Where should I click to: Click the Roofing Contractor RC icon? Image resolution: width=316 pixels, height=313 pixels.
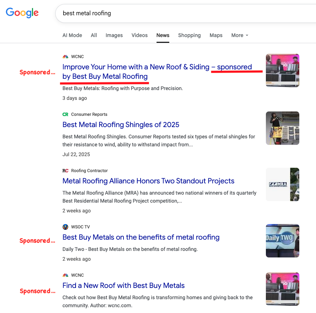coord(65,170)
